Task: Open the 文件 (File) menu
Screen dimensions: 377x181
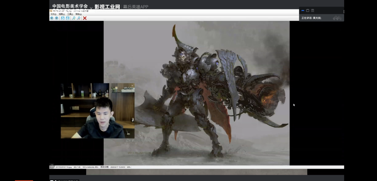Action: pyautogui.click(x=53, y=14)
